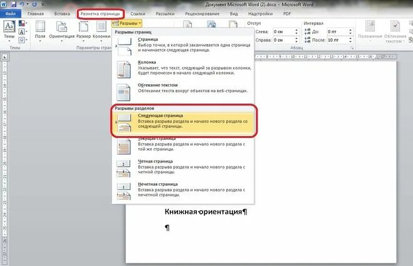Viewport: 413px width, 266px height.
Task: Open the Поля margins button
Action: (x=40, y=31)
